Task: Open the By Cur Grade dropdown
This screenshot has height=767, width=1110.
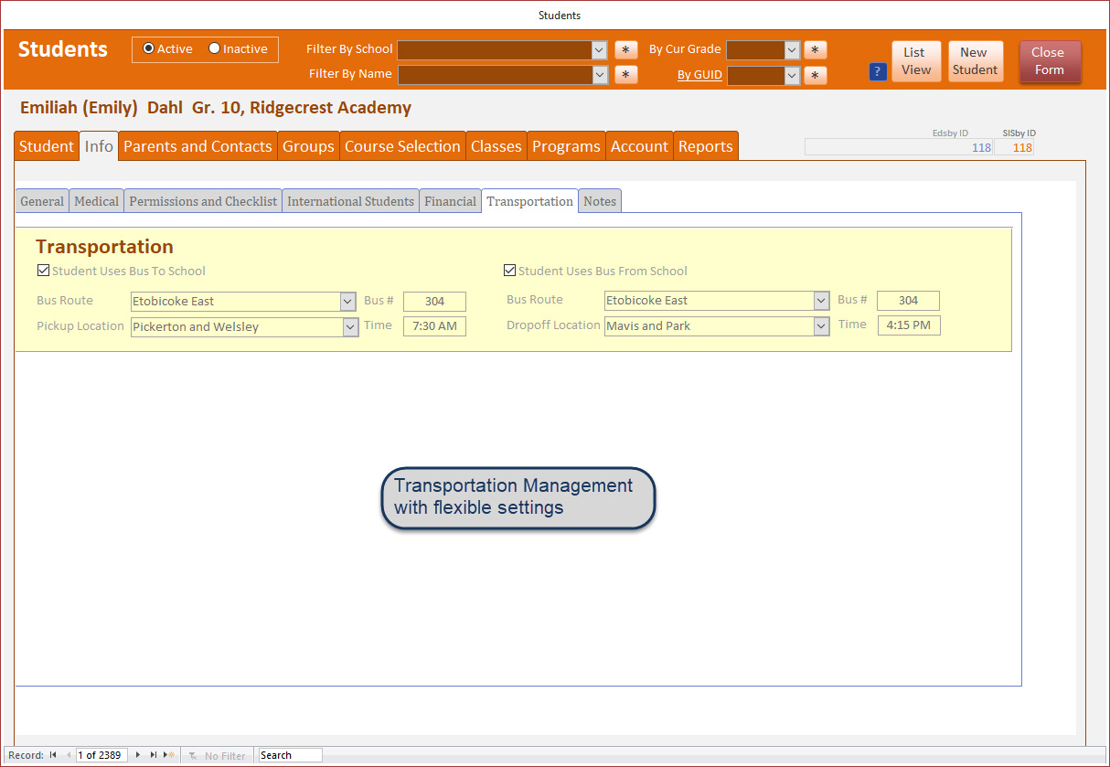Action: click(x=792, y=49)
